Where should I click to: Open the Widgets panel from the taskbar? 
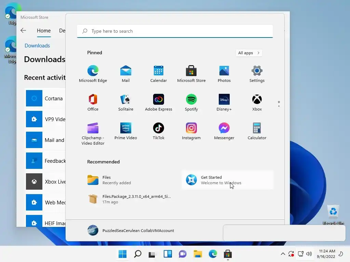coord(167,254)
